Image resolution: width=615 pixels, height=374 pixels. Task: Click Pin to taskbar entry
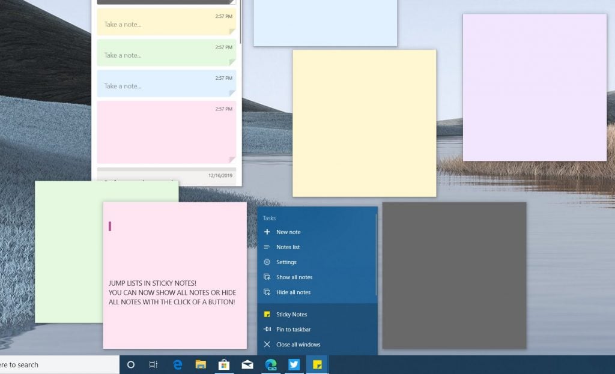point(293,330)
